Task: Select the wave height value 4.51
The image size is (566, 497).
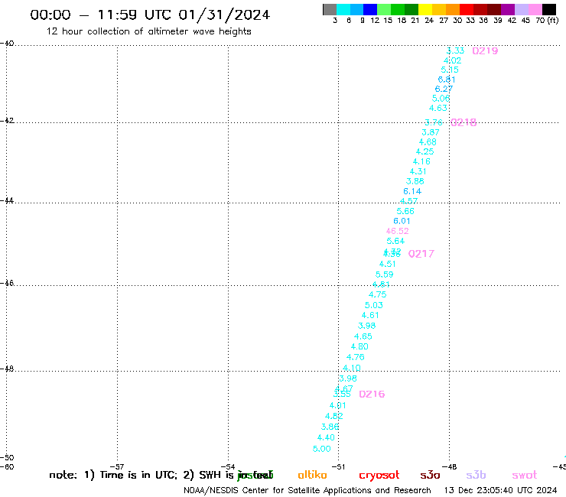Action: 388,265
